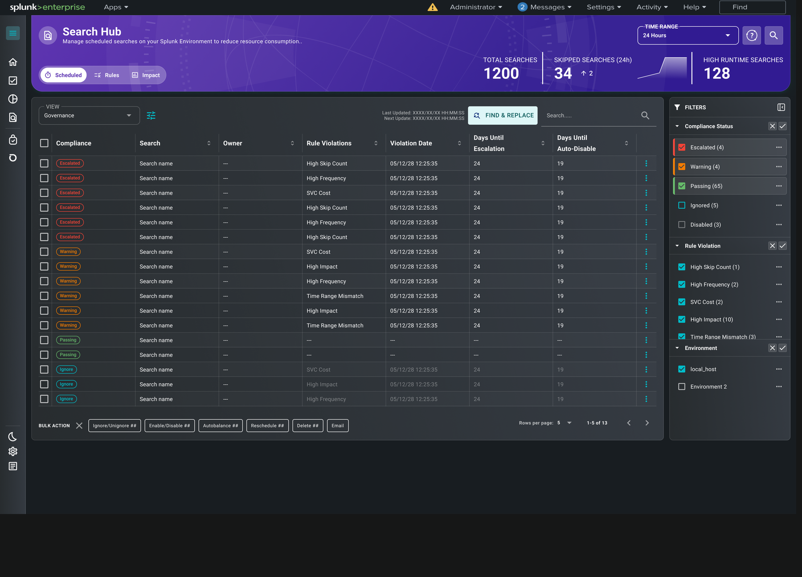Image resolution: width=802 pixels, height=577 pixels.
Task: Open the Settings menu
Action: [x=604, y=7]
